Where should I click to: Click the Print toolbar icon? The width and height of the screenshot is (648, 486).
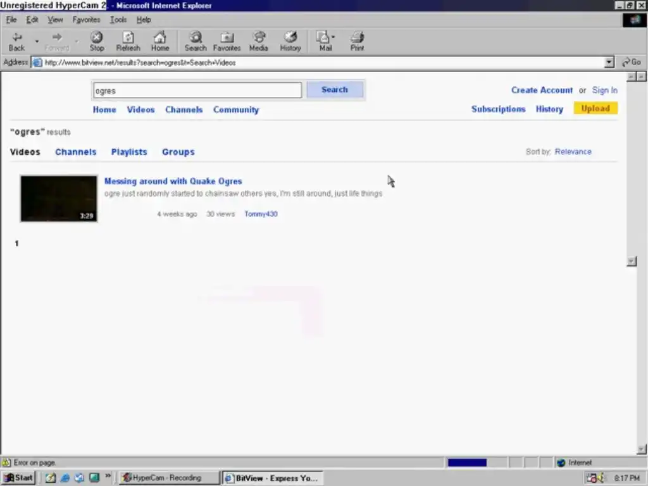[358, 41]
